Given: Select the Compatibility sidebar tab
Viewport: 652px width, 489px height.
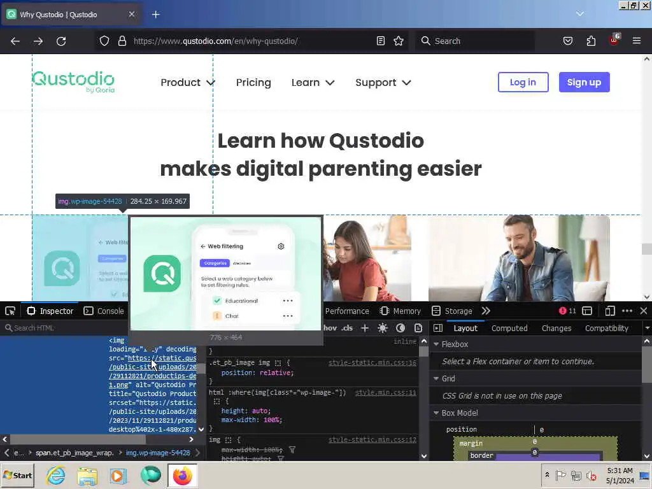Looking at the screenshot, I should [x=607, y=328].
